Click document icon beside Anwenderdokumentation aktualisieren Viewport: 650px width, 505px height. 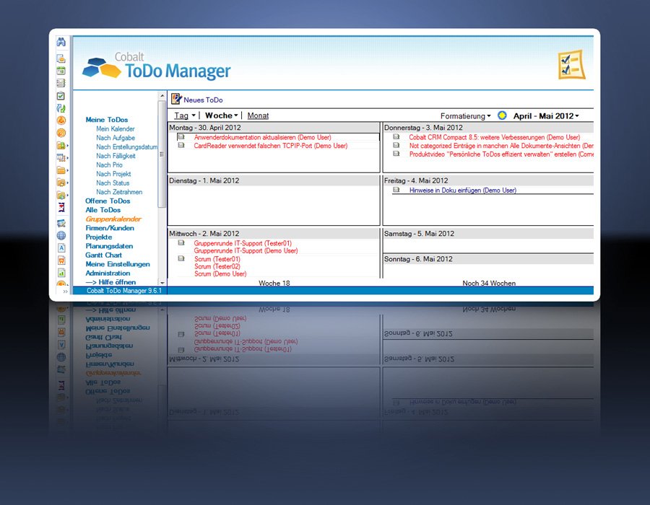181,136
